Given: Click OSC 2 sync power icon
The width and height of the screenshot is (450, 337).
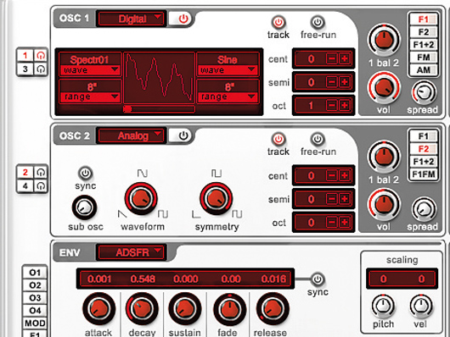Looking at the screenshot, I should [85, 173].
